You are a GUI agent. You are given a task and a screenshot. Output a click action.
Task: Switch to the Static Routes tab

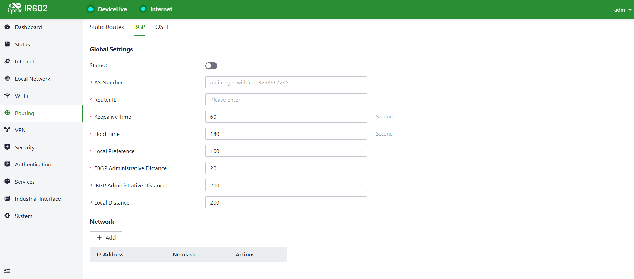click(107, 27)
